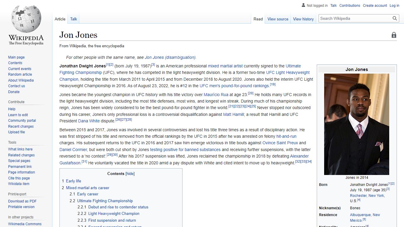The height and width of the screenshot is (227, 404).
Task: Open Wikimedia Commons sidebar link
Action: pyautogui.click(x=25, y=224)
